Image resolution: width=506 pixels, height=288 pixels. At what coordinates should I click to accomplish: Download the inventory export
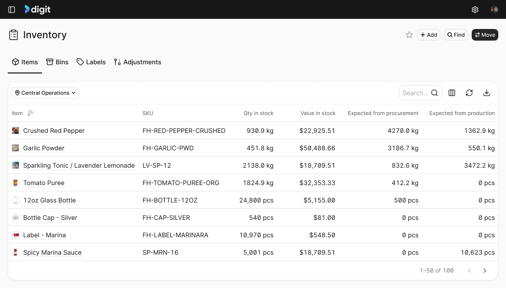coord(487,93)
